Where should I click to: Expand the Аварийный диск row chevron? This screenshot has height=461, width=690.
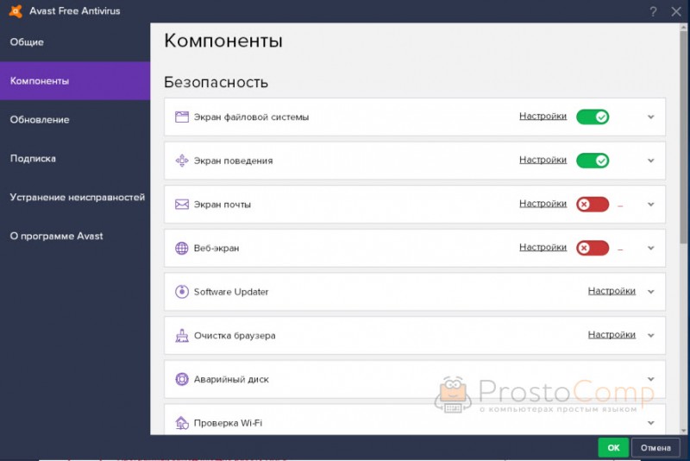click(651, 379)
